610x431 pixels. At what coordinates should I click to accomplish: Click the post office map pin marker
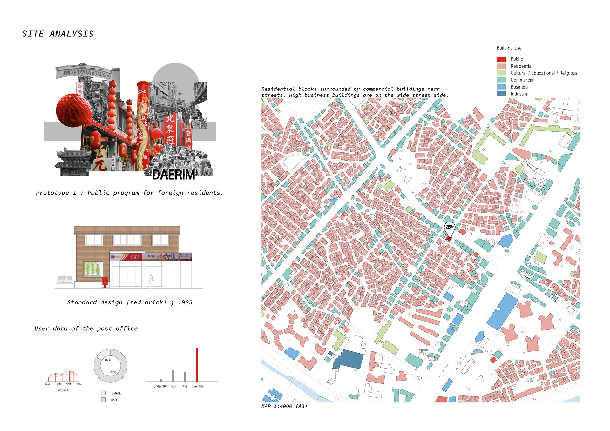tap(449, 228)
